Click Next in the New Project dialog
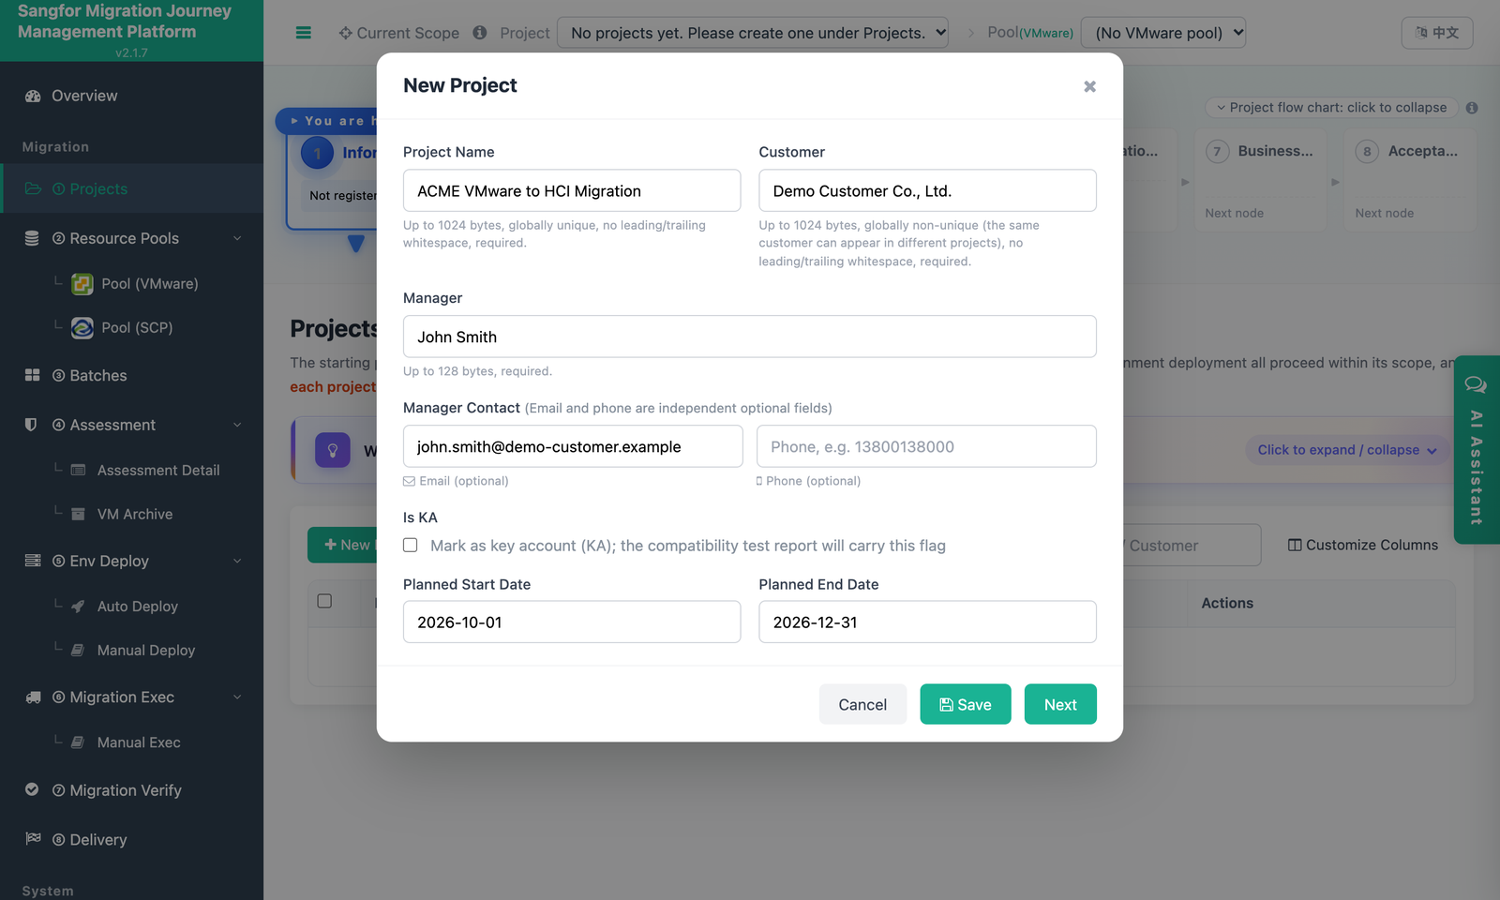The height and width of the screenshot is (900, 1500). tap(1060, 704)
